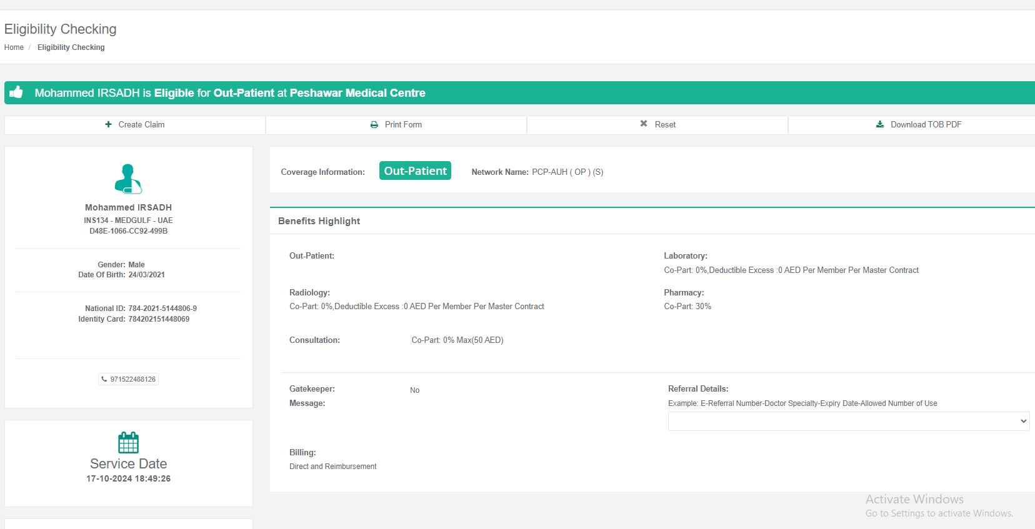Viewport: 1035px width, 529px height.
Task: Click the patient avatar icon
Action: tap(128, 179)
